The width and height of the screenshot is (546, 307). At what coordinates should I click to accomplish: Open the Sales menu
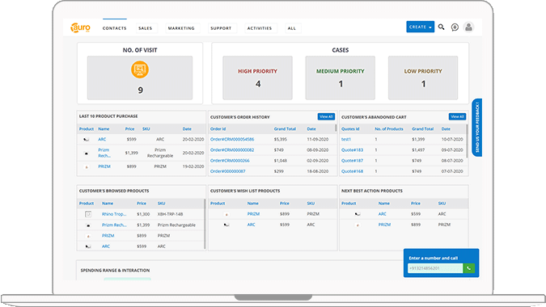coord(146,28)
